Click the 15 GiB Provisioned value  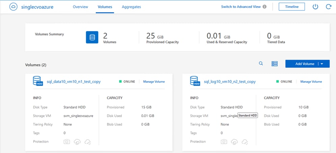pyautogui.click(x=146, y=107)
